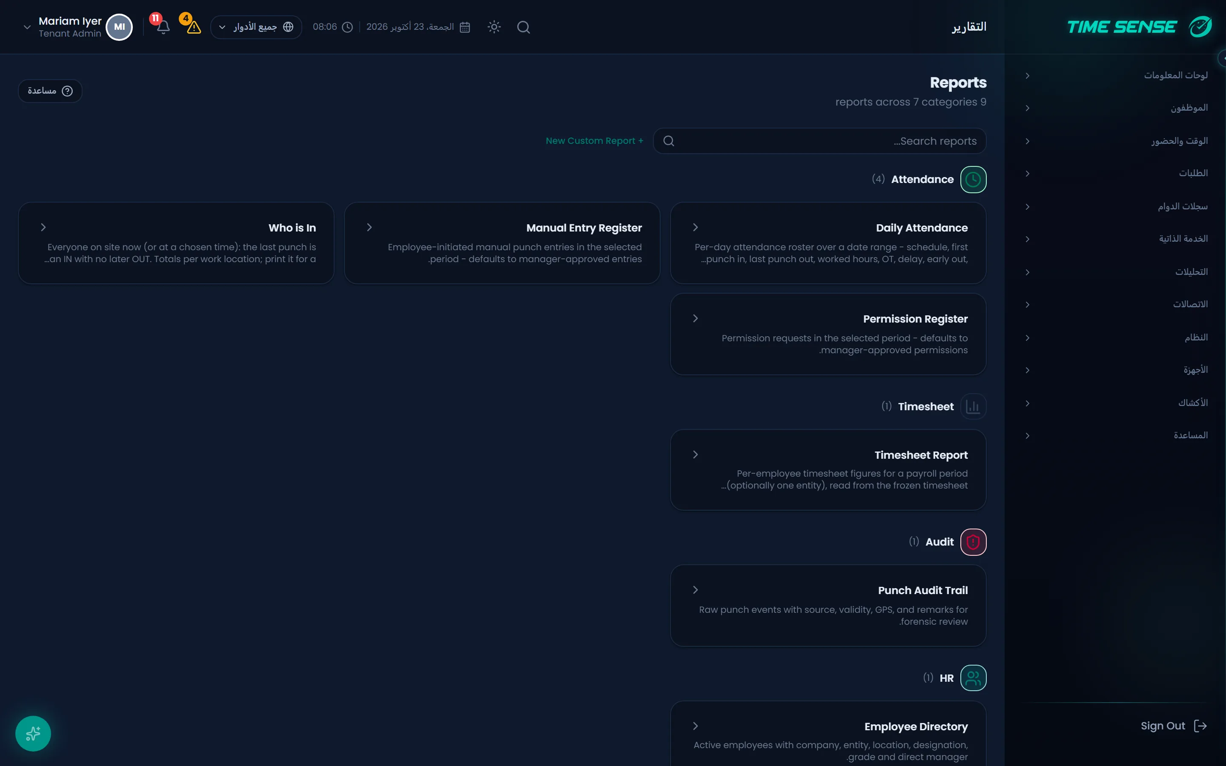Open the notifications bell icon
This screenshot has width=1226, height=766.
163,27
